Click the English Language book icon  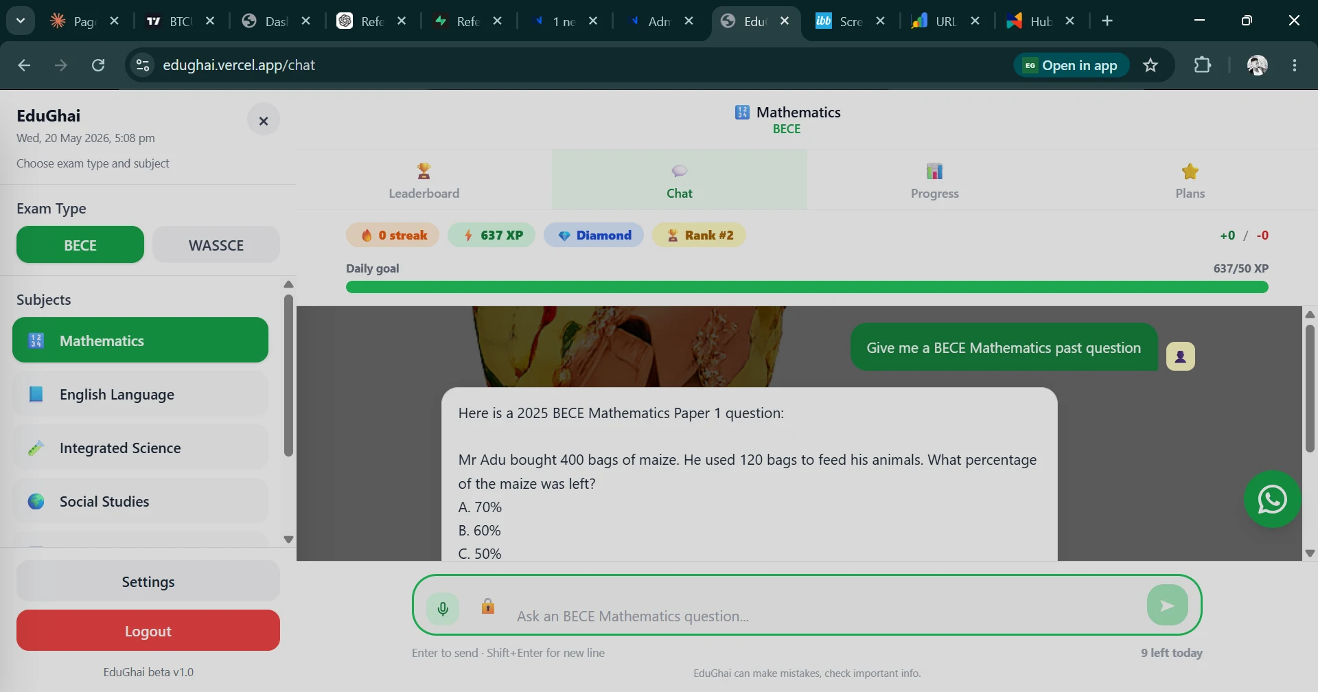(36, 394)
